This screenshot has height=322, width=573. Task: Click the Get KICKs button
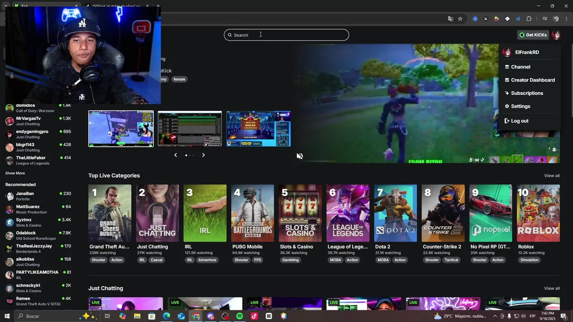pyautogui.click(x=533, y=35)
